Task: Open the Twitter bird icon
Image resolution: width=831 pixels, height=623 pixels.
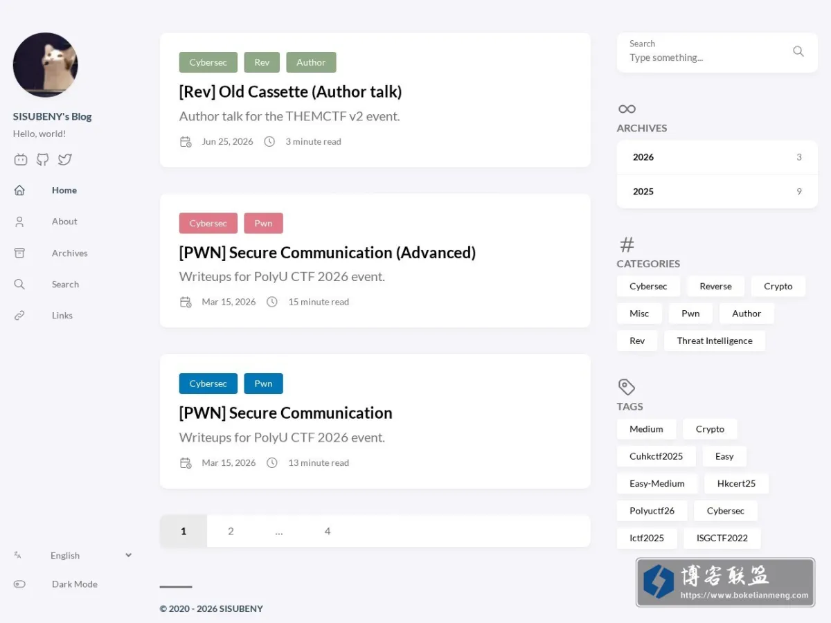Action: [65, 159]
